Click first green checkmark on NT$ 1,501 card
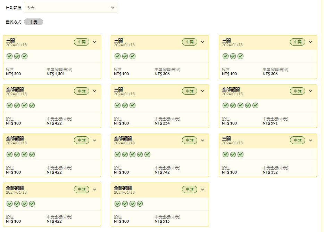The image size is (324, 232). [9, 56]
